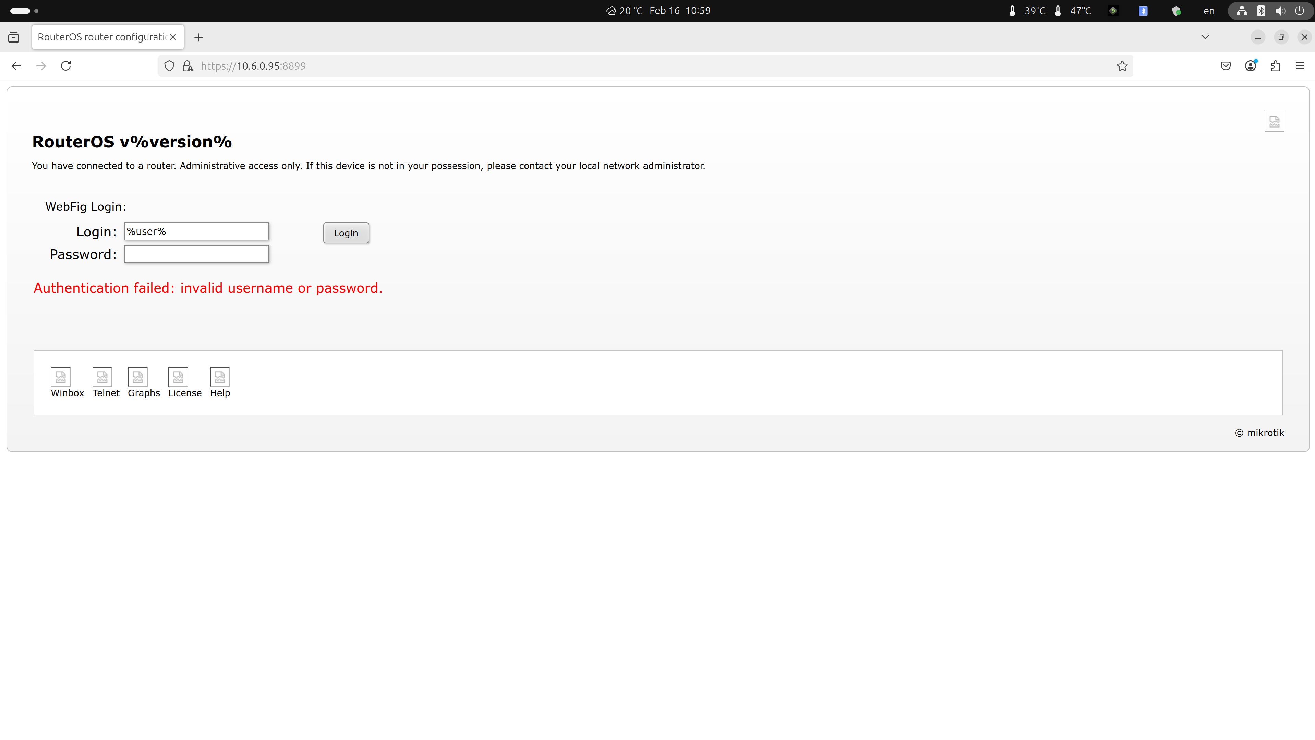
Task: Select the RouterOS router configuration tab
Action: pos(108,37)
